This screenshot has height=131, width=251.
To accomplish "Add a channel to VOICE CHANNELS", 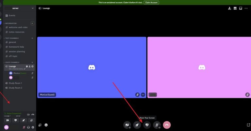I will (32, 62).
